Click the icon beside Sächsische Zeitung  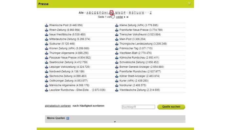tap(47, 76)
